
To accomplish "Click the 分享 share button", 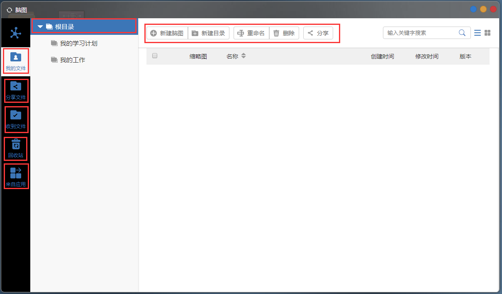I will (318, 33).
